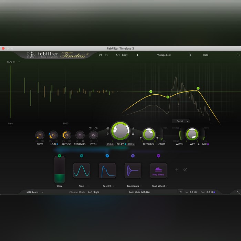Image resolution: width=241 pixels, height=241 pixels.
Task: Toggle the Drive power button
Action: click(x=40, y=135)
